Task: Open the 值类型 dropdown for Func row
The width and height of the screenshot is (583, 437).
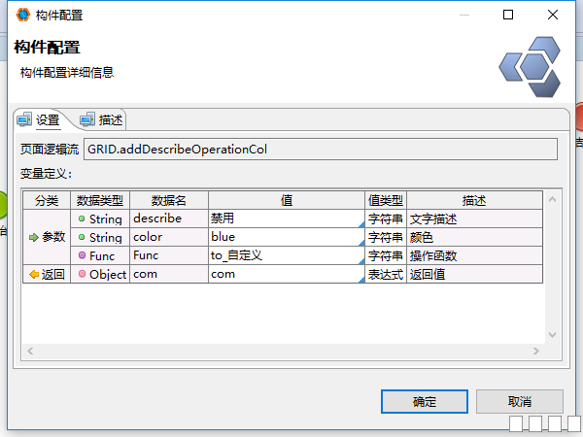Action: click(x=385, y=255)
